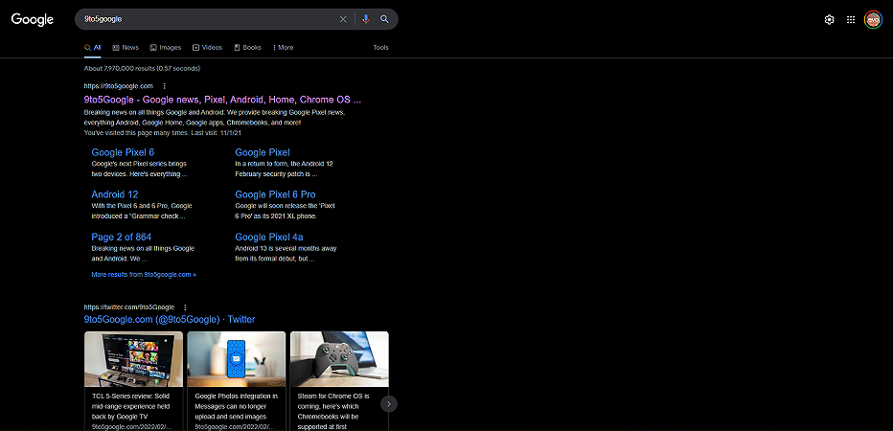The image size is (893, 431).
Task: Click the magnifier search icon
Action: (384, 19)
